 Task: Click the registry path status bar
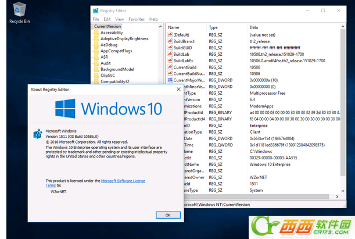265,205
